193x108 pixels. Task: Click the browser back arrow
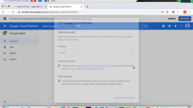pos(3,12)
